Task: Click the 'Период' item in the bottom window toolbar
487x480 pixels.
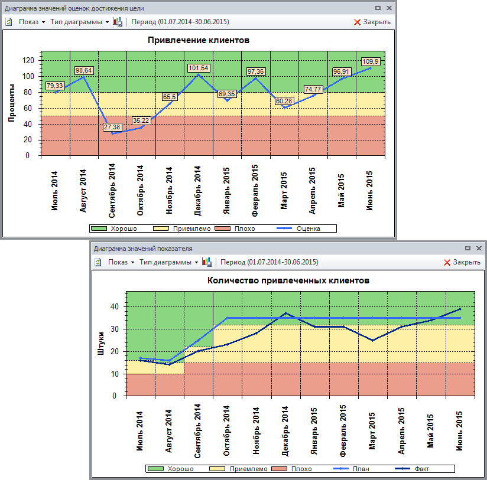Action: [x=270, y=262]
